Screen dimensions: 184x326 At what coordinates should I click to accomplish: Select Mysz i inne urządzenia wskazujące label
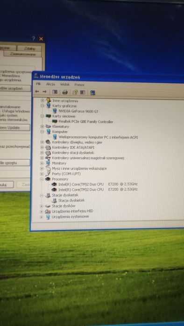click(79, 168)
